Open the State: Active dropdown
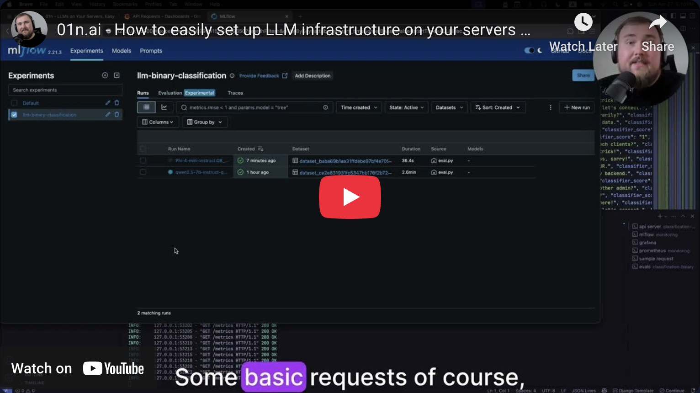Viewport: 700px width, 393px height. (406, 107)
